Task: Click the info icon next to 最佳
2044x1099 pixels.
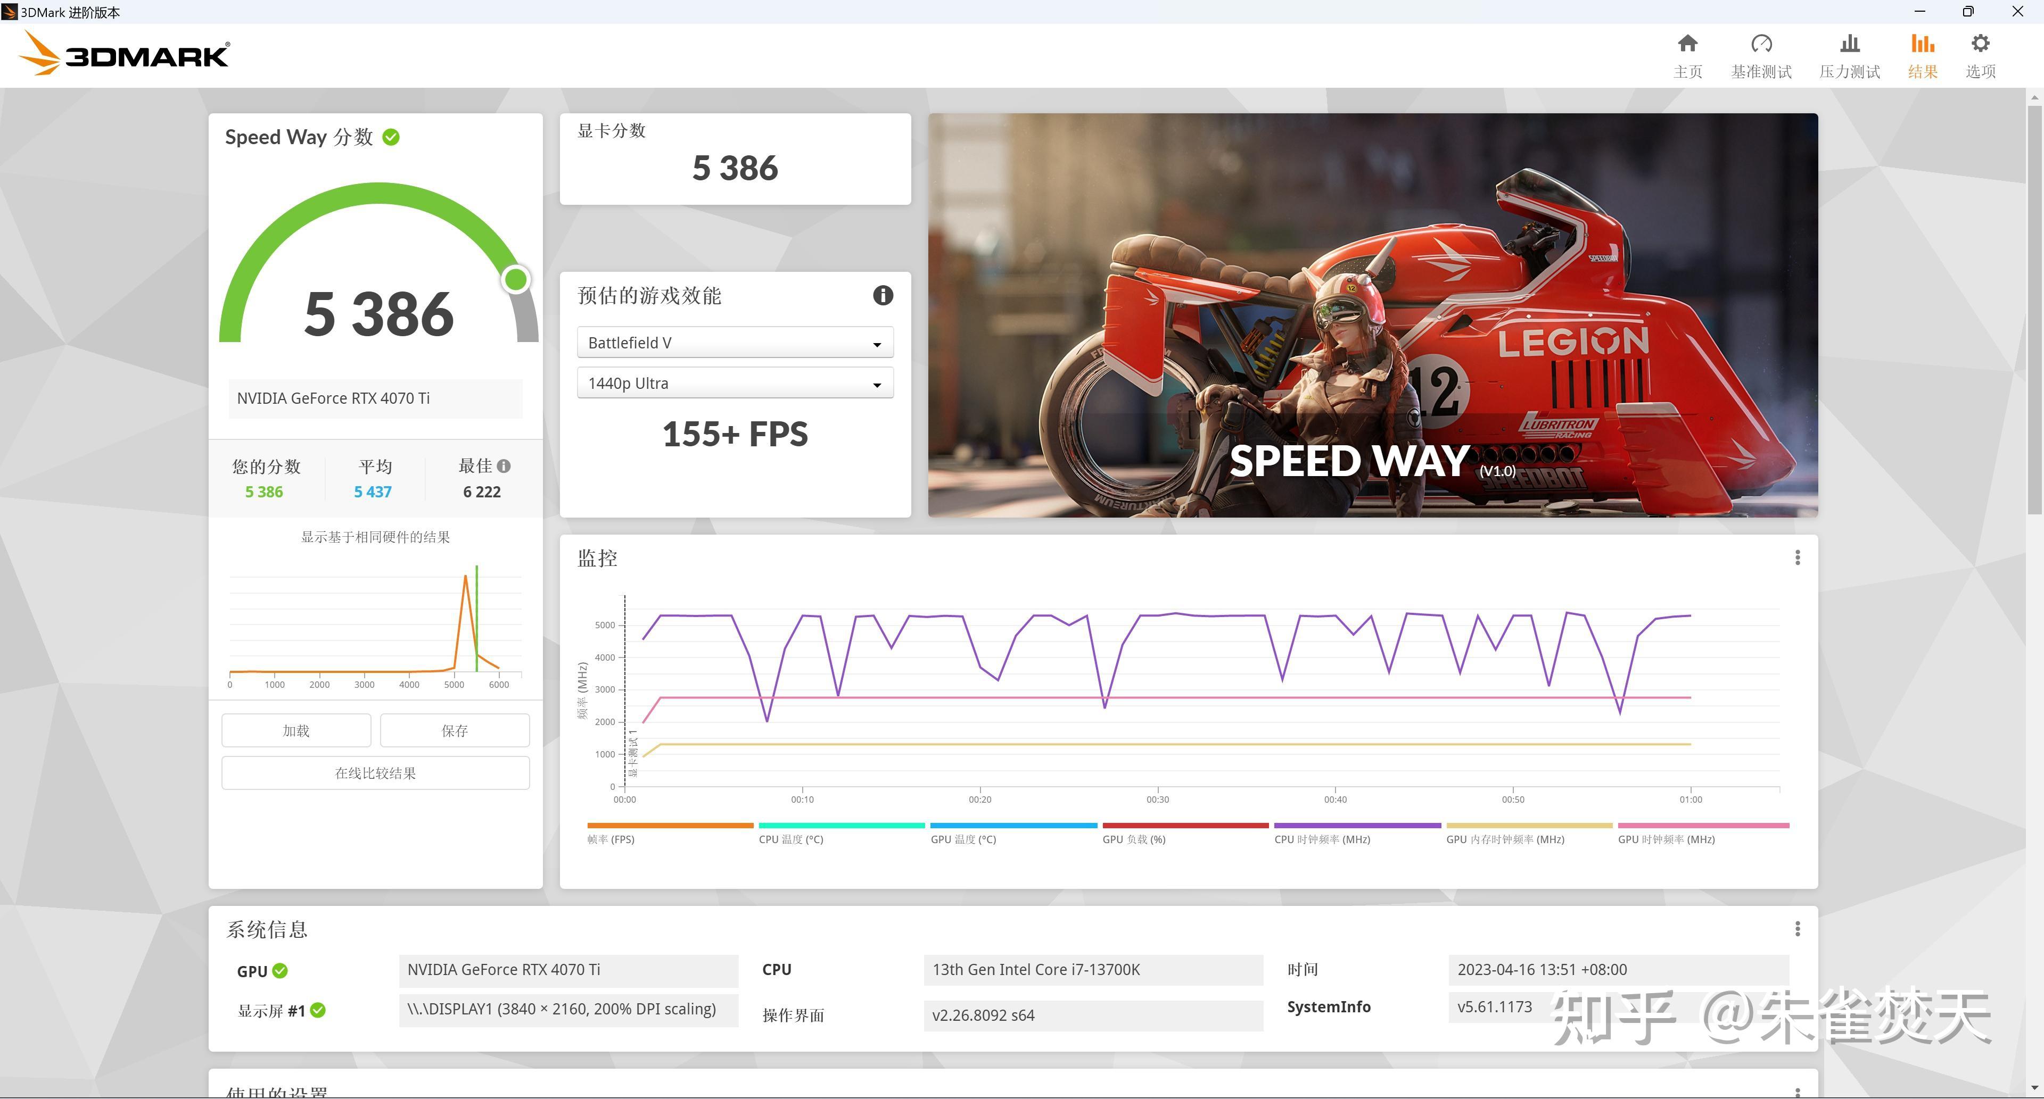Action: 504,466
